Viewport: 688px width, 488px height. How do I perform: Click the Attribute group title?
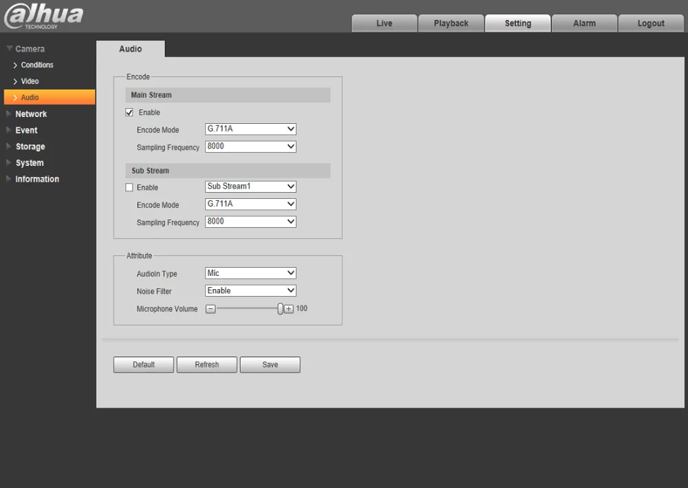click(x=139, y=256)
